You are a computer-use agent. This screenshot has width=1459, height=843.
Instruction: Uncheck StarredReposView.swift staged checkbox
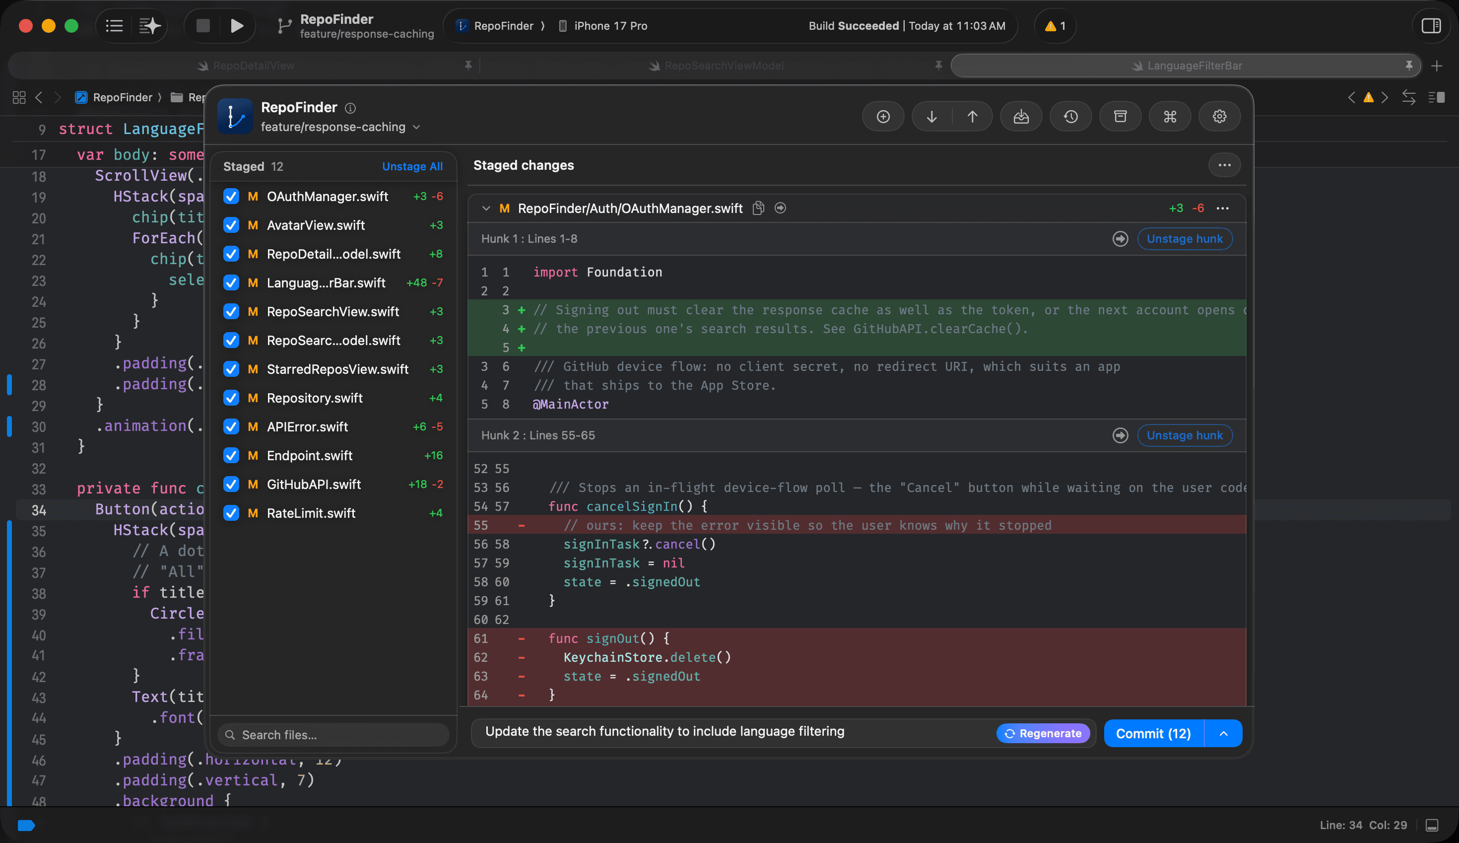[x=231, y=369]
